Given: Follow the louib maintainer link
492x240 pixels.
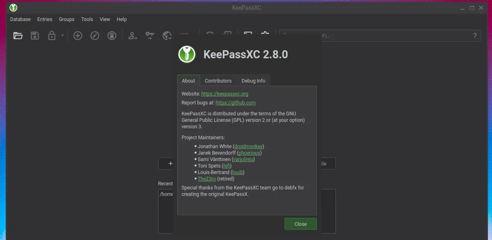Looking at the screenshot, I should tap(237, 172).
